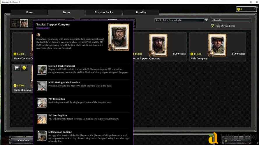Click the Rifle Company name label
The image size is (259, 145).
click(x=199, y=59)
